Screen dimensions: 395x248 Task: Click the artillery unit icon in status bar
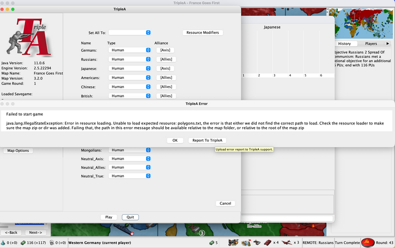pyautogui.click(x=233, y=242)
